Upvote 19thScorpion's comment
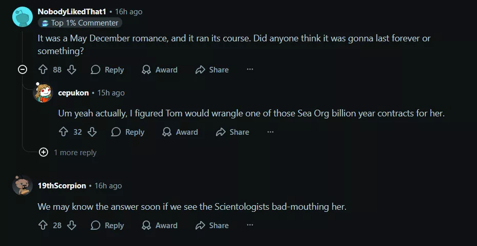477x246 pixels. point(43,226)
